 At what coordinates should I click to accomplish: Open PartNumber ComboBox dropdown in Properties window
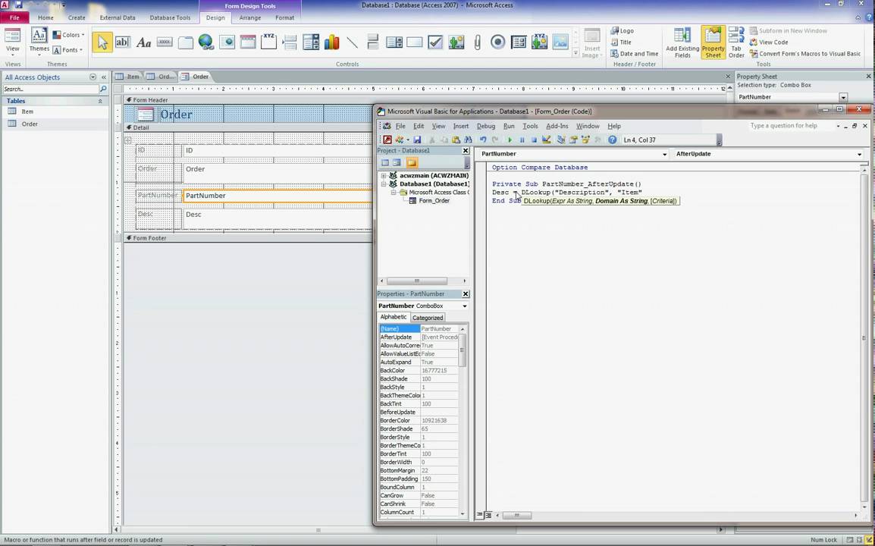pos(464,306)
